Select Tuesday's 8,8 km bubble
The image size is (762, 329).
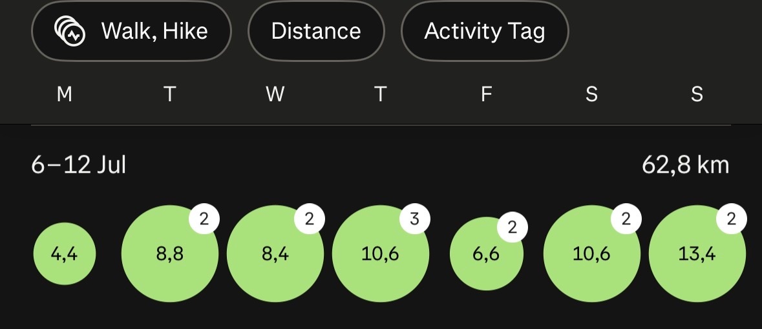pyautogui.click(x=169, y=254)
